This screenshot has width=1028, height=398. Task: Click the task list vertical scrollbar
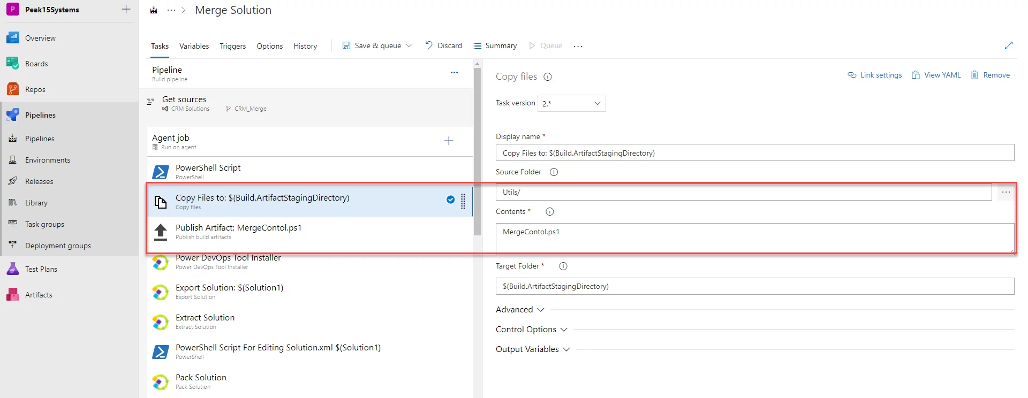tap(477, 151)
